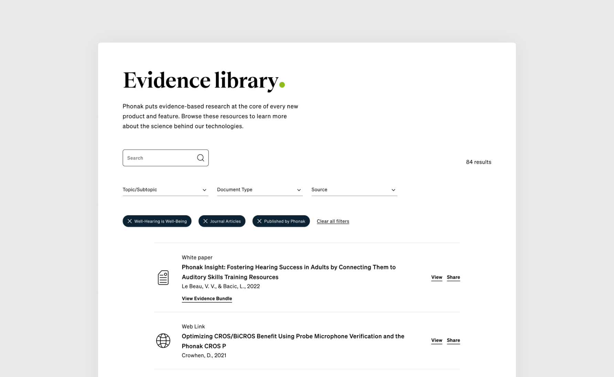Focus the Search input field
Viewport: 614px width, 377px height.
166,158
